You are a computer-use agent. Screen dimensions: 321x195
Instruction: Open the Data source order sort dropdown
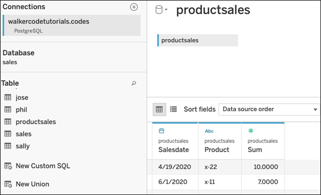coord(269,109)
